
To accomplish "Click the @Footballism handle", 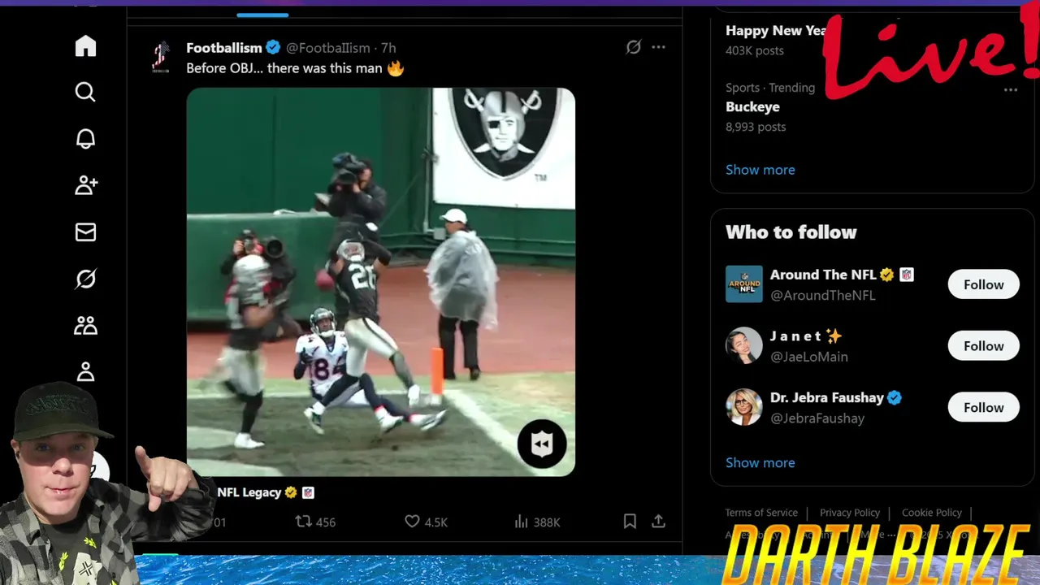I will coord(328,48).
